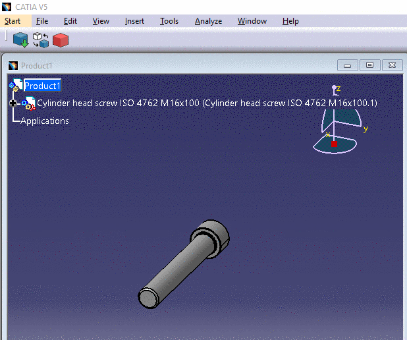Select the Applications tree node
The width and height of the screenshot is (407, 340).
45,121
